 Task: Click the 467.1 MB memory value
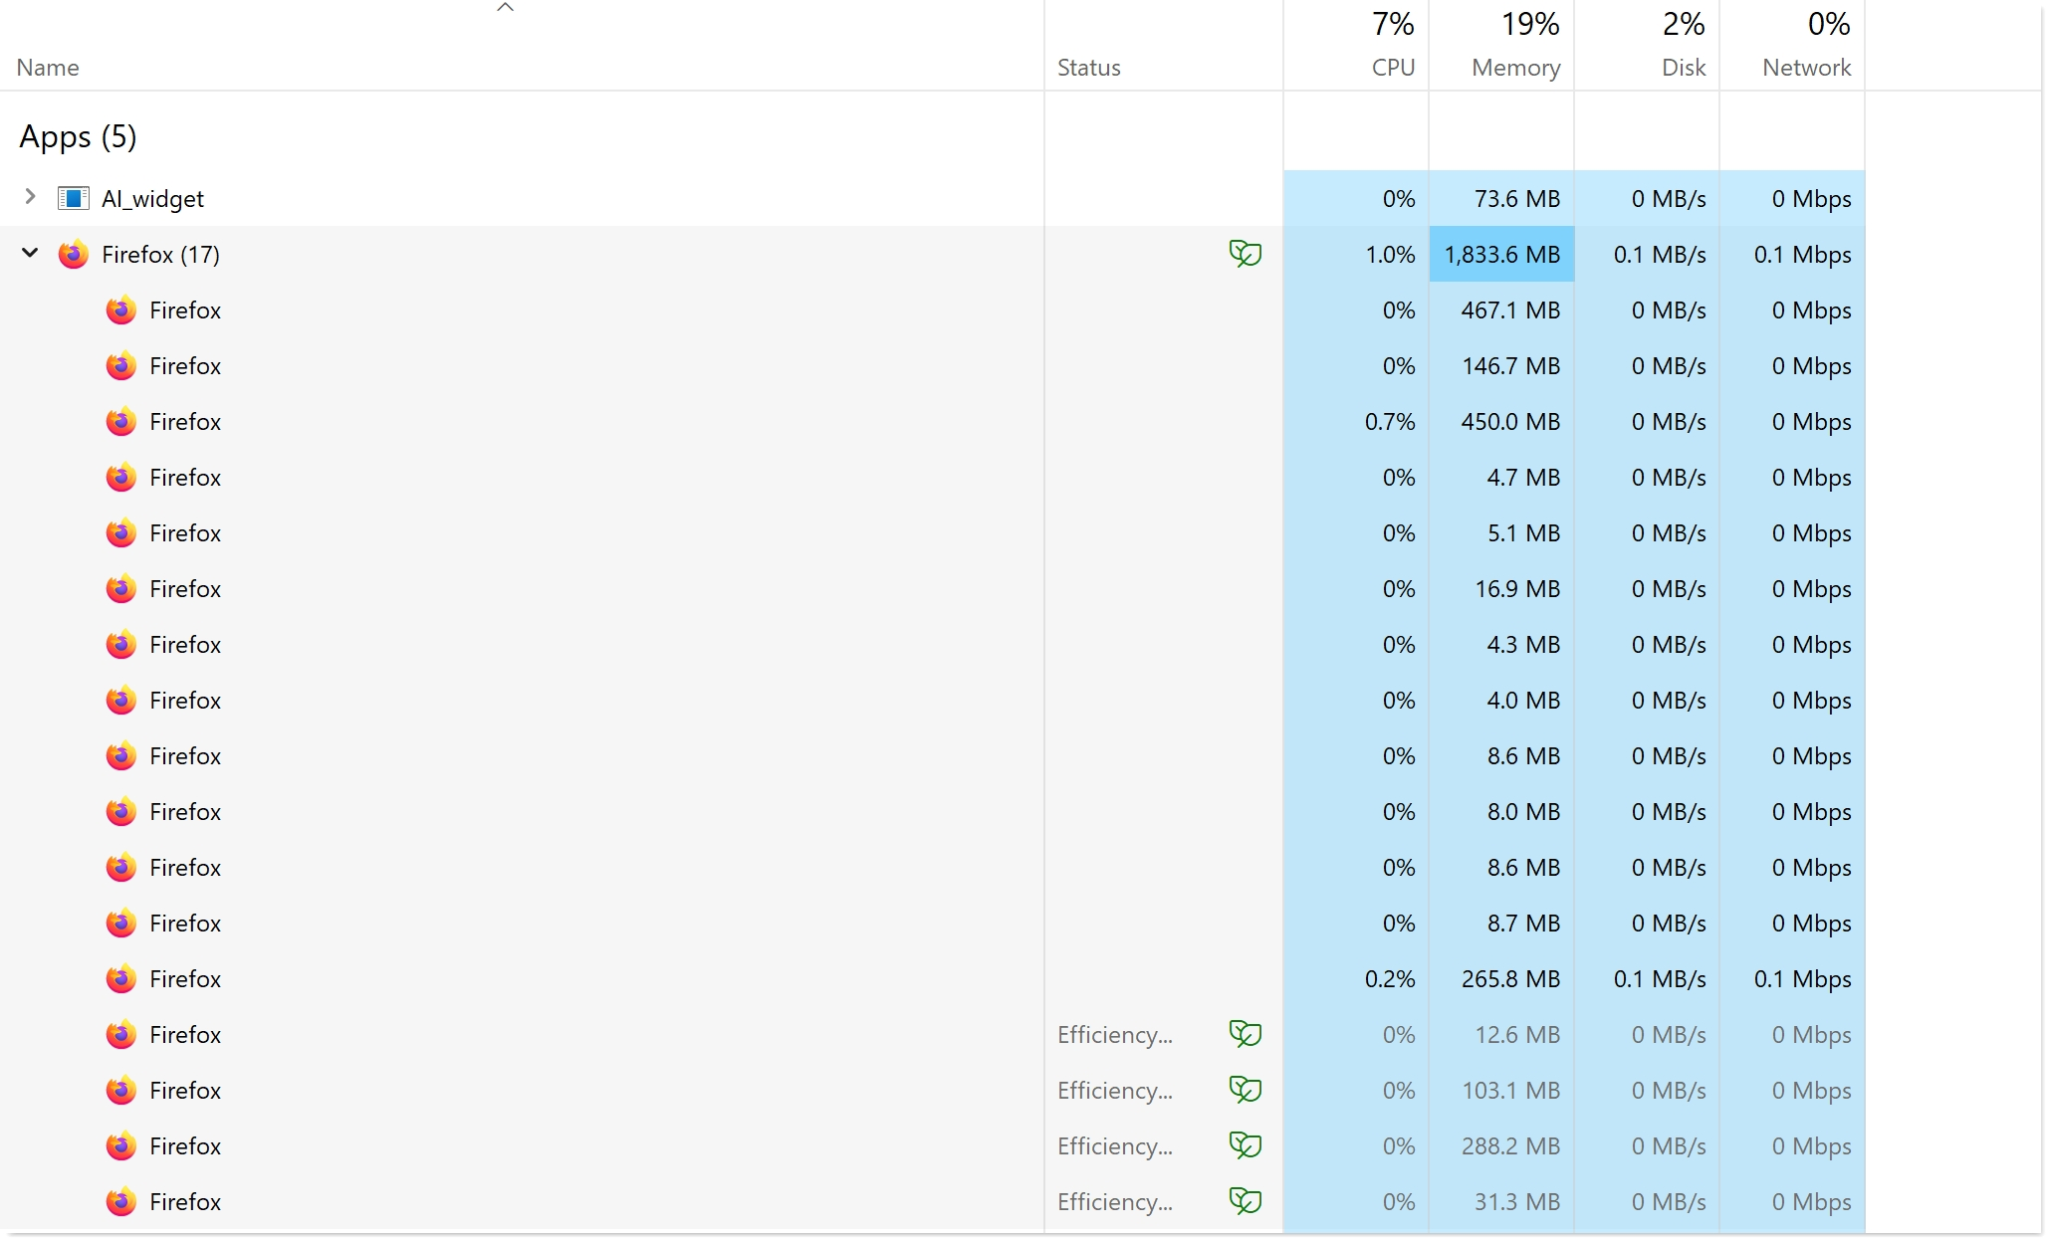point(1510,310)
